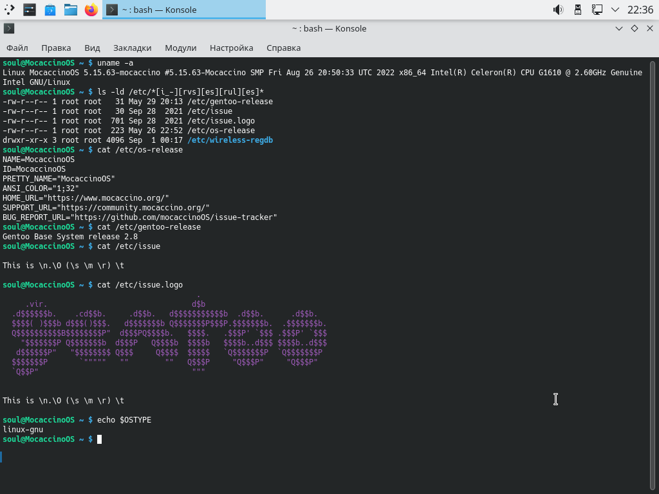
Task: Click the 'cat /etc/issue.logo' command text
Action: 140,285
